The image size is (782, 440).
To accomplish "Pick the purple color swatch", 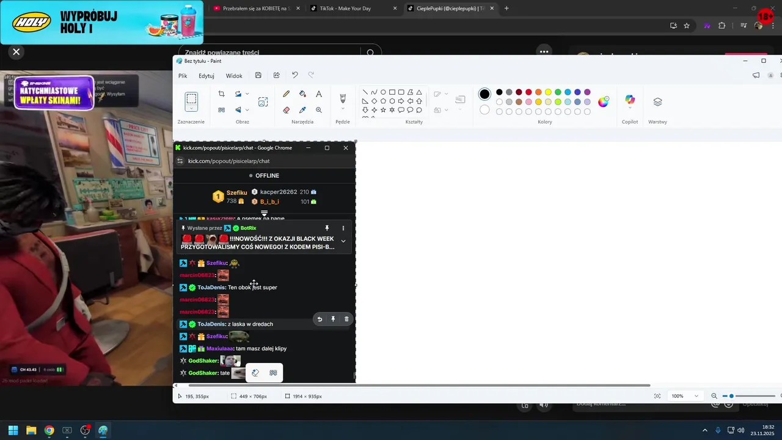I will 587,92.
